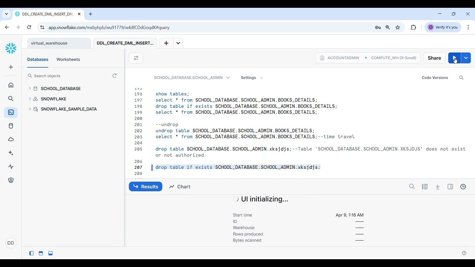Image resolution: width=475 pixels, height=267 pixels.
Task: Click the browser address bar URL
Action: point(109,27)
